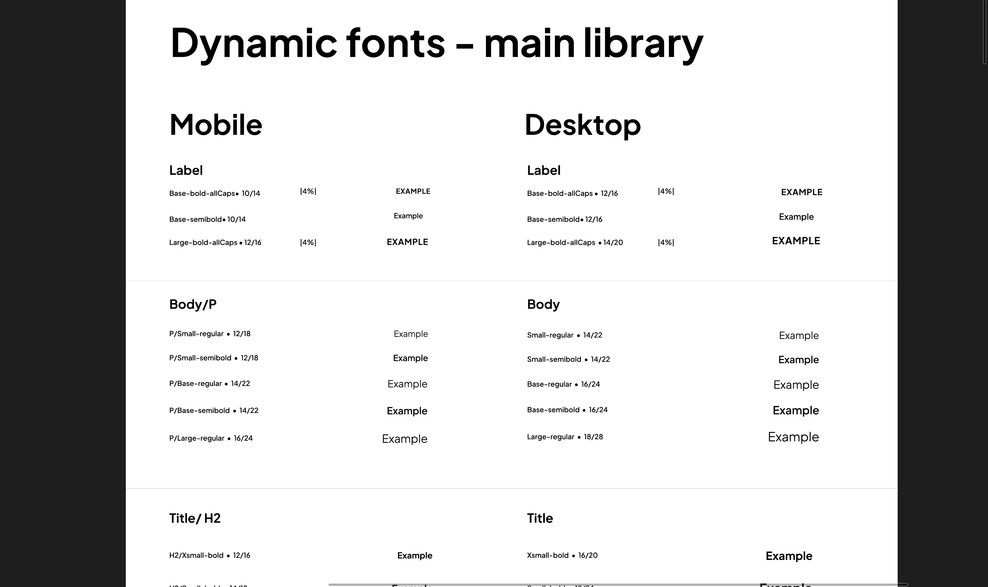Click the horizontal scrollbar at the bottom
Image resolution: width=988 pixels, height=587 pixels.
pyautogui.click(x=617, y=584)
